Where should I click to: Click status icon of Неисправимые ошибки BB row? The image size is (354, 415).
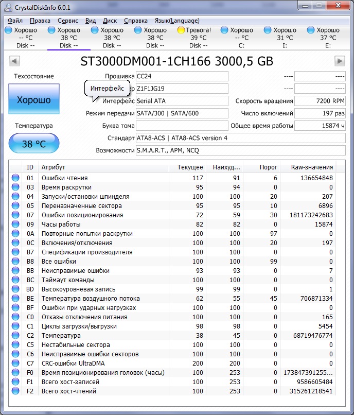point(15,270)
